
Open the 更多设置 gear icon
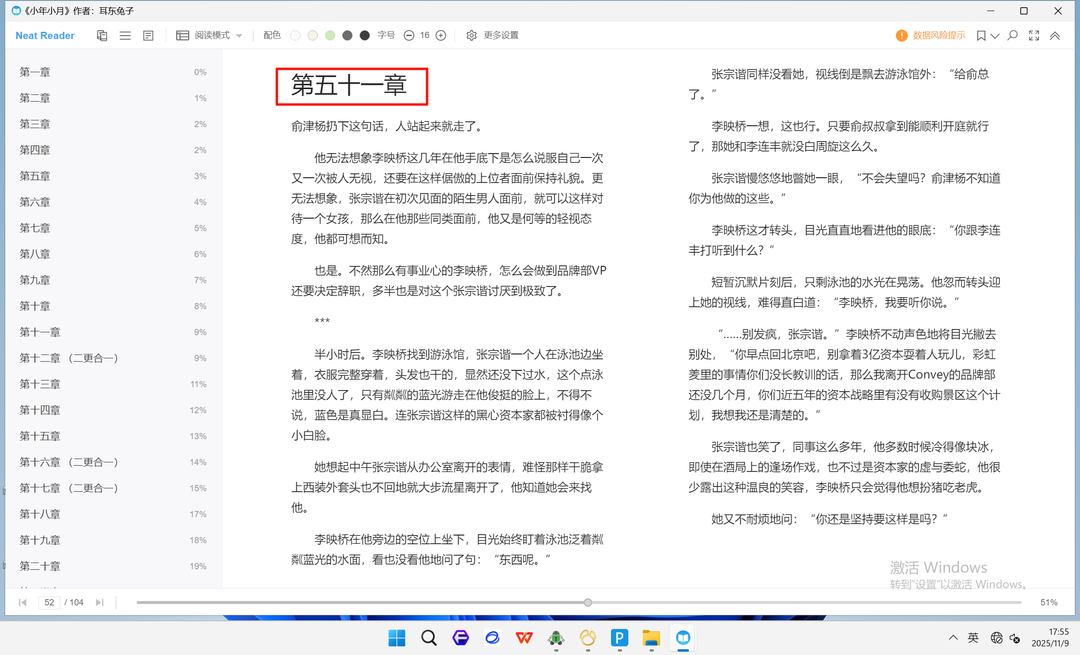(x=471, y=36)
